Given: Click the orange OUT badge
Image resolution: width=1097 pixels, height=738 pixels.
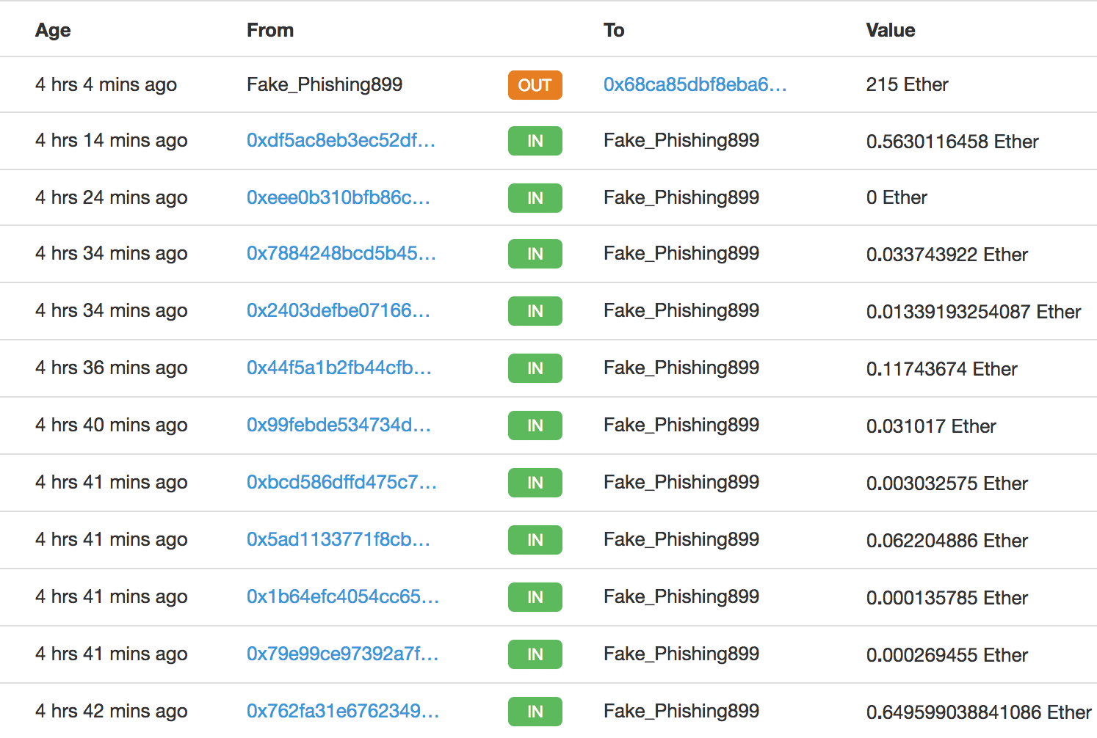Looking at the screenshot, I should [535, 85].
